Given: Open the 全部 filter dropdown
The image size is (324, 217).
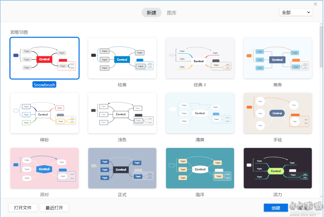Looking at the screenshot, I should [296, 12].
